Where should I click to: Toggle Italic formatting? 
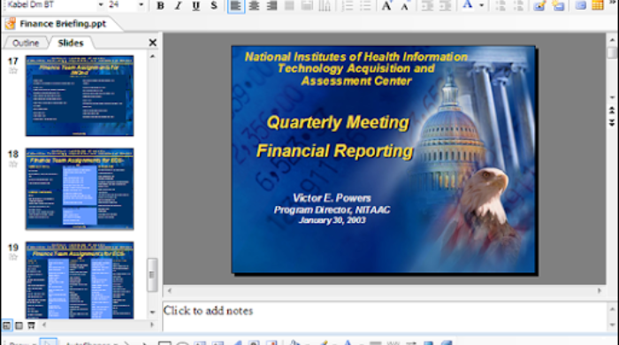click(178, 5)
